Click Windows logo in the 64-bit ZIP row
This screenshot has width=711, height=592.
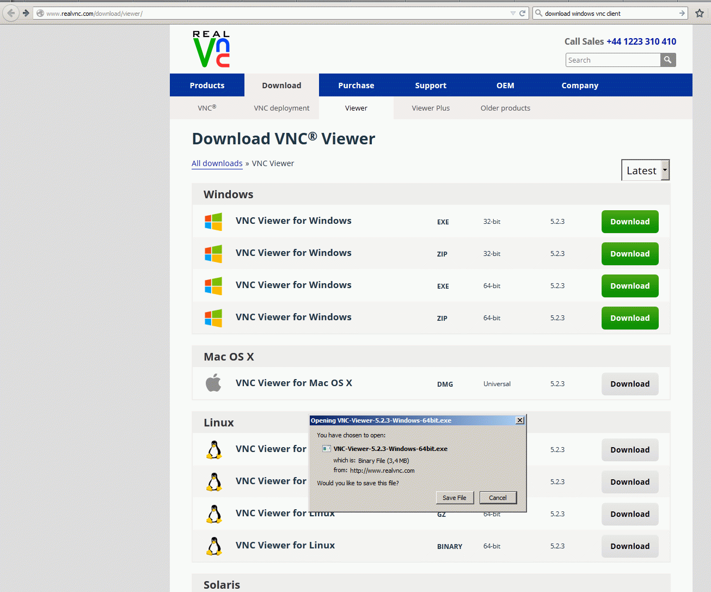(213, 318)
